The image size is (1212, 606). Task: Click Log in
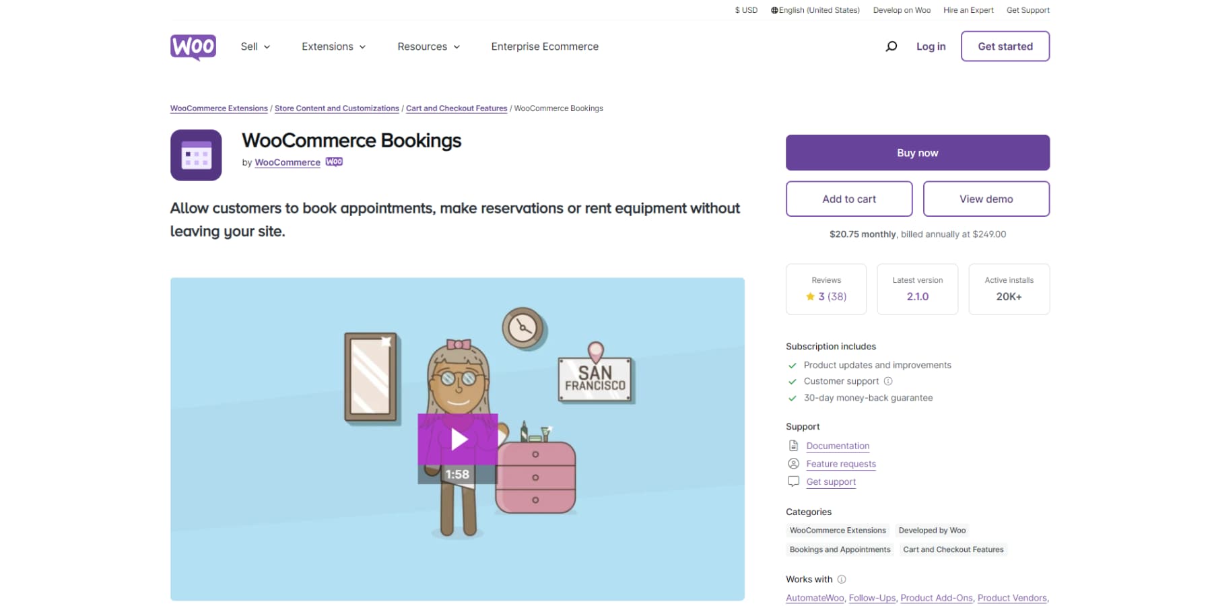tap(931, 46)
